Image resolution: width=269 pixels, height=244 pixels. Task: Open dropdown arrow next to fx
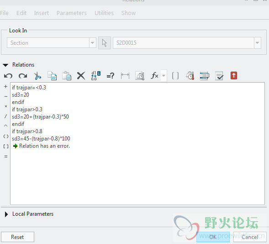point(164,76)
